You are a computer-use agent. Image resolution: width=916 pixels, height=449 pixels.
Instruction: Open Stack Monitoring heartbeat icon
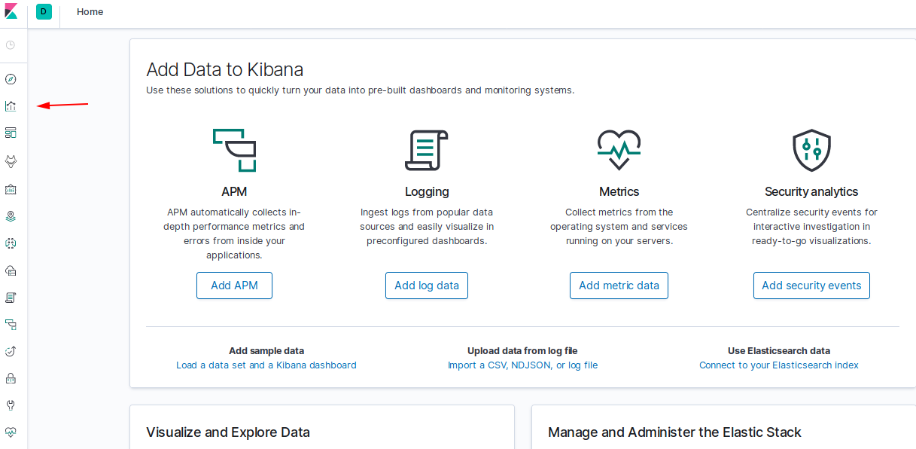coord(11,432)
